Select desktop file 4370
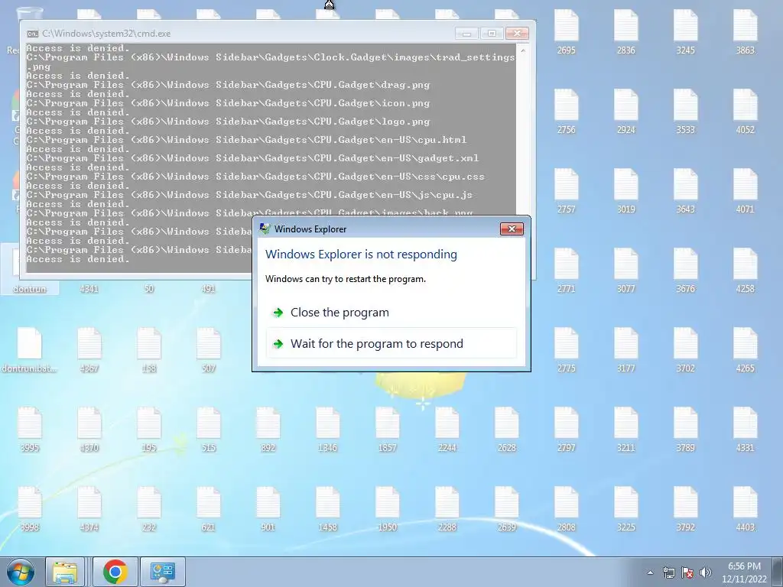Viewport: 783px width, 587px height. click(x=89, y=430)
